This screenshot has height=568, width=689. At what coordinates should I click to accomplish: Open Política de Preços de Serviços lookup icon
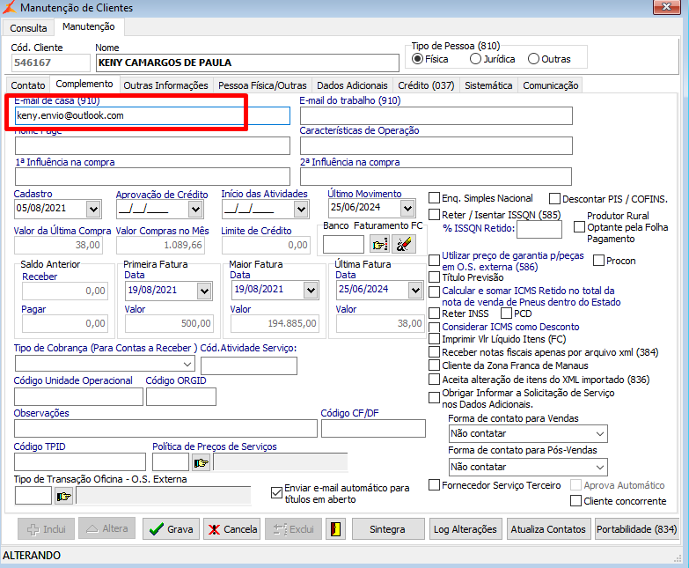(x=202, y=463)
